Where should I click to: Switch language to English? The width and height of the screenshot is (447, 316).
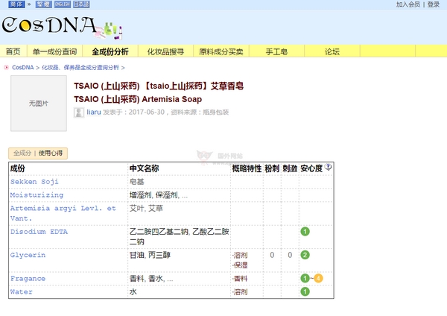[63, 4]
